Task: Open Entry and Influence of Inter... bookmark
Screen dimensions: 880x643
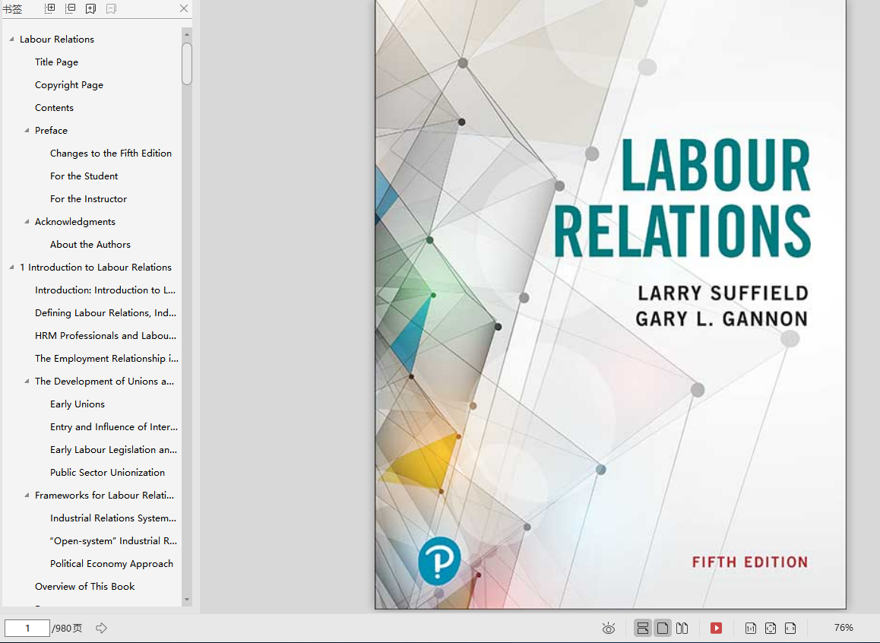Action: click(x=114, y=427)
